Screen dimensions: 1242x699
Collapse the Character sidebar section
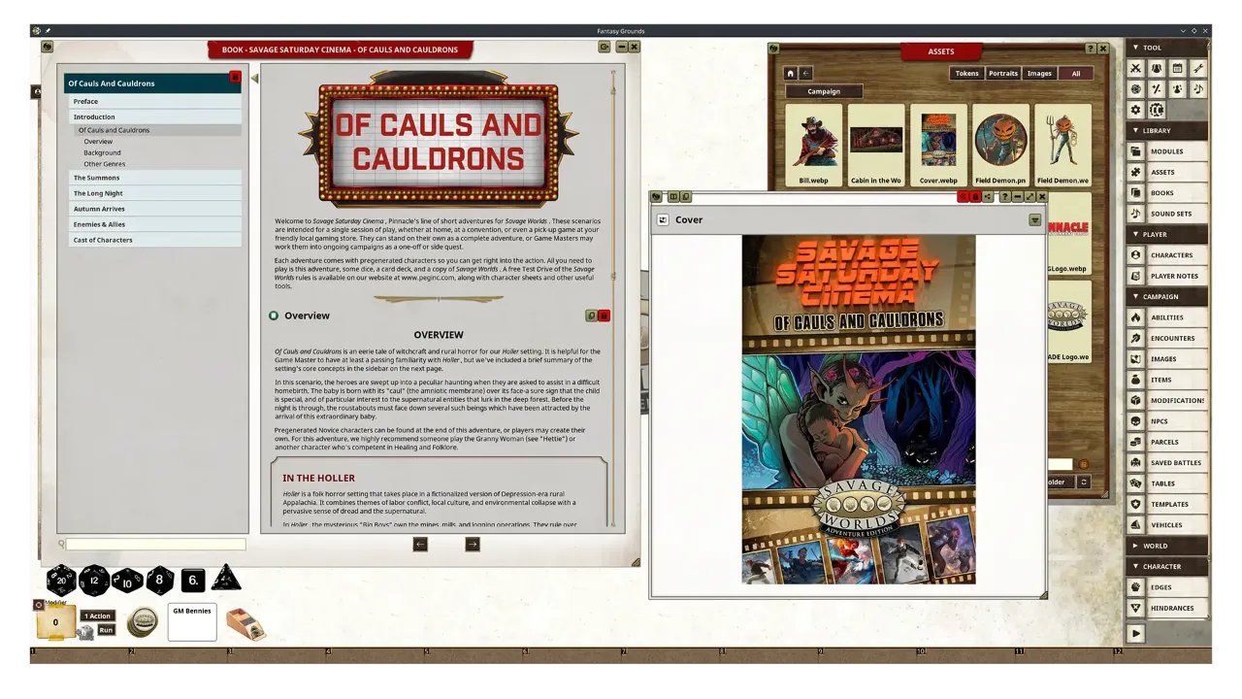tap(1167, 566)
